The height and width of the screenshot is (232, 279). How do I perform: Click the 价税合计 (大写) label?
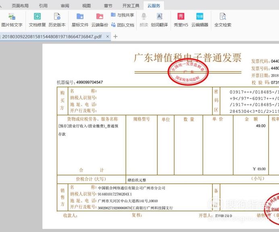pos(91,179)
